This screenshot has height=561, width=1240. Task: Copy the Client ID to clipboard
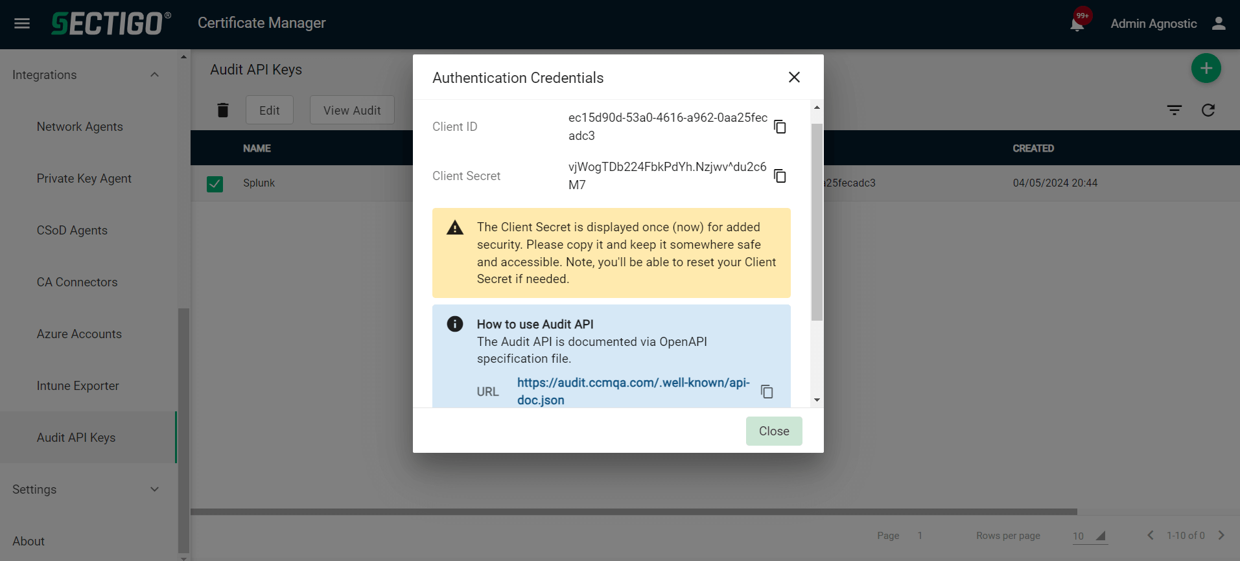780,126
